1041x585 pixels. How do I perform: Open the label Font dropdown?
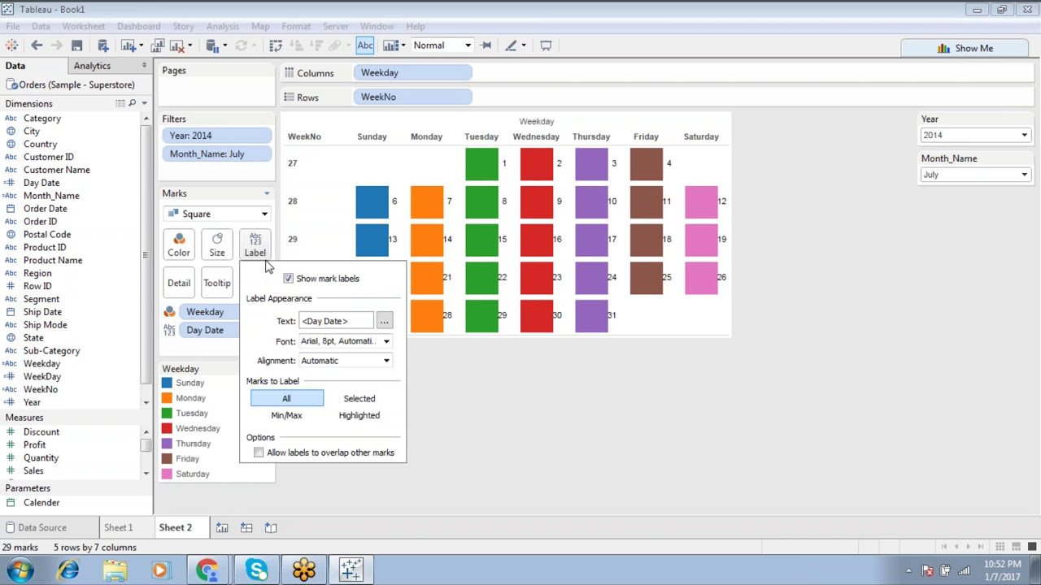[x=345, y=341]
